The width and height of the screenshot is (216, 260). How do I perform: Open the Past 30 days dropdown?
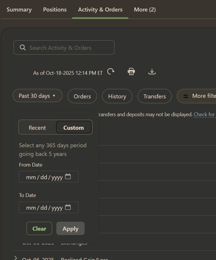[x=37, y=96]
